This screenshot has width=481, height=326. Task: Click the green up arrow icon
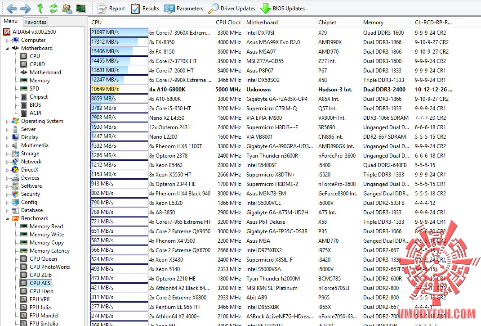point(40,8)
